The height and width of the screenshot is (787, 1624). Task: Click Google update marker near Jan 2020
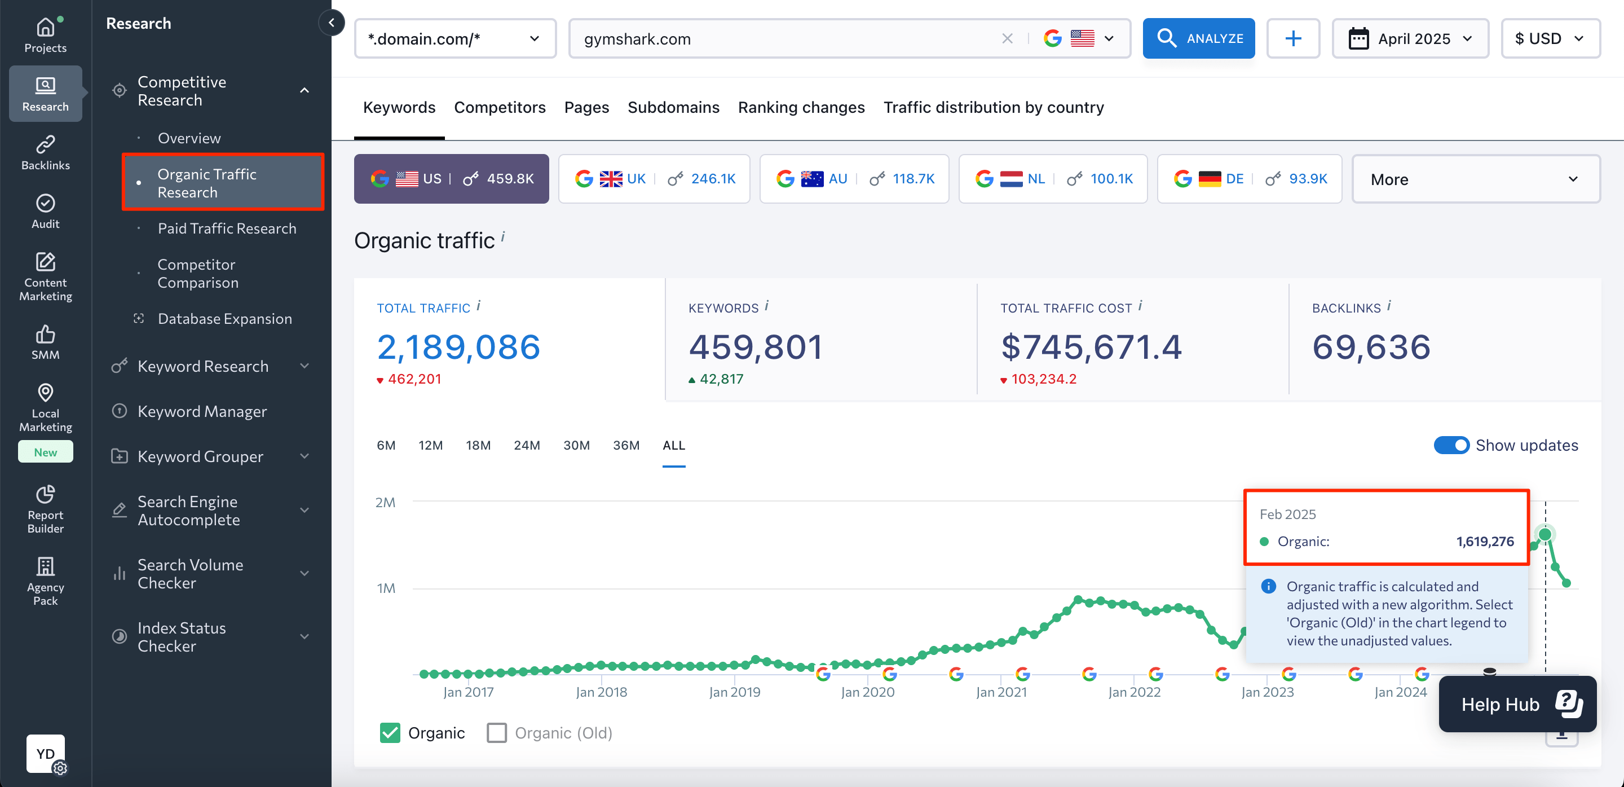click(x=890, y=674)
